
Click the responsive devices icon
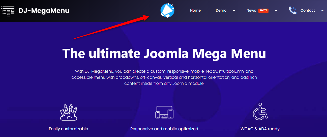point(164,112)
